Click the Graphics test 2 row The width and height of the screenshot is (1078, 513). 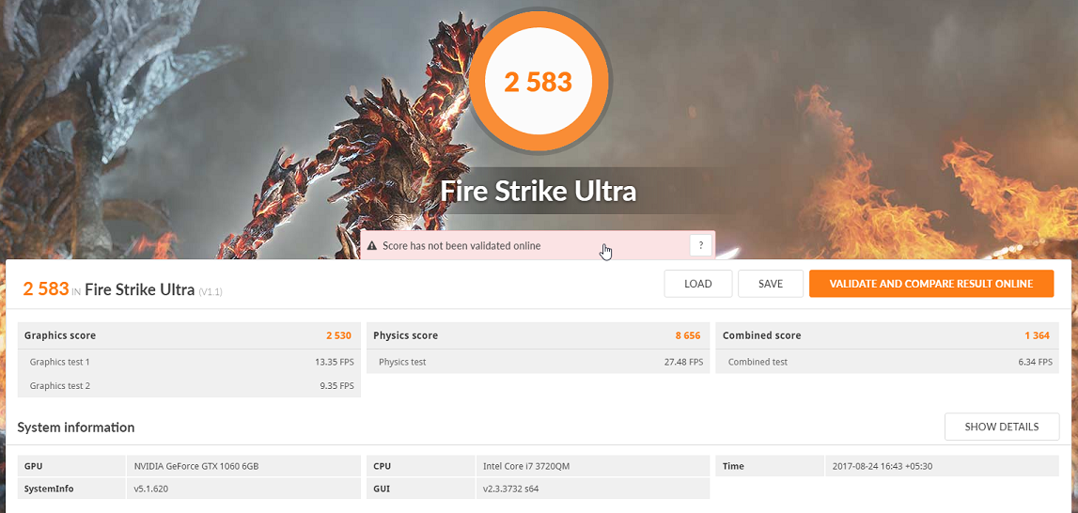189,386
